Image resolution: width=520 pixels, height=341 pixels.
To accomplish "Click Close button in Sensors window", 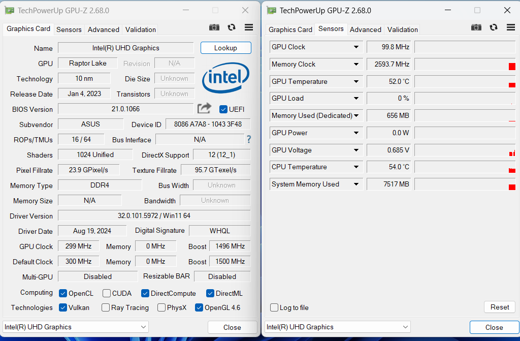I will 494,327.
